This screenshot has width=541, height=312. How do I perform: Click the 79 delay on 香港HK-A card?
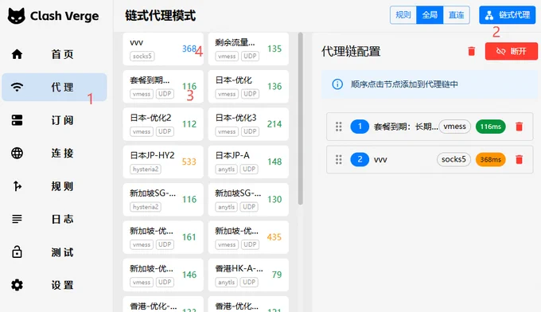click(277, 275)
